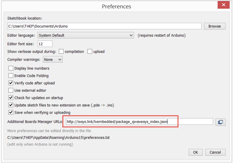Uncheck Verify code after upload
This screenshot has height=163, width=233.
(x=11, y=83)
